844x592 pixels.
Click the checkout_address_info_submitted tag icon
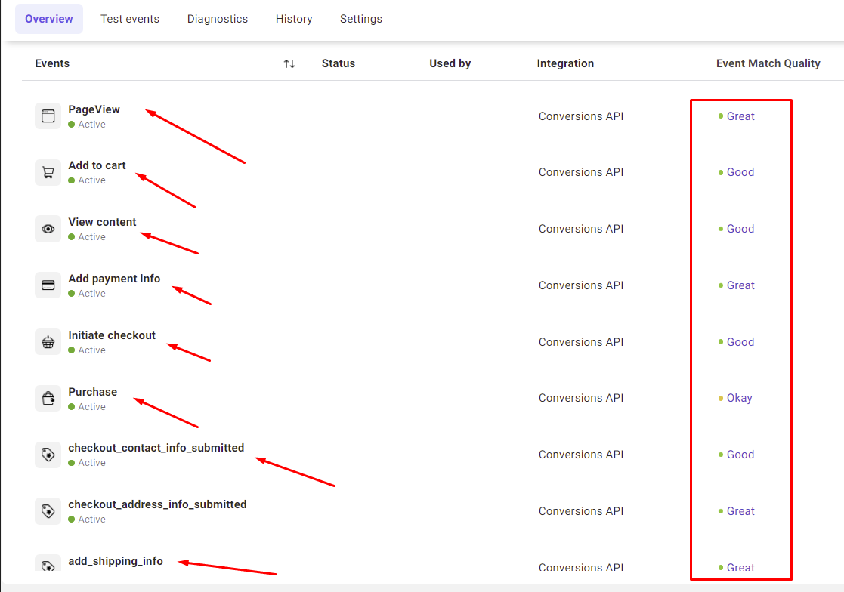pos(48,511)
